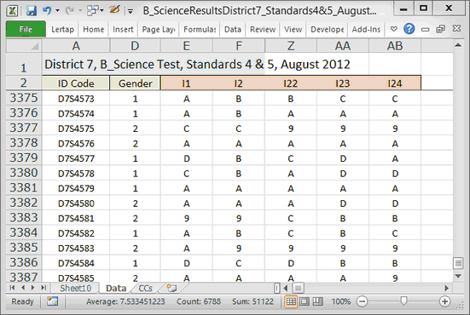Image resolution: width=470 pixels, height=315 pixels.
Task: Open the Lertap ribbon tab
Action: click(62, 29)
